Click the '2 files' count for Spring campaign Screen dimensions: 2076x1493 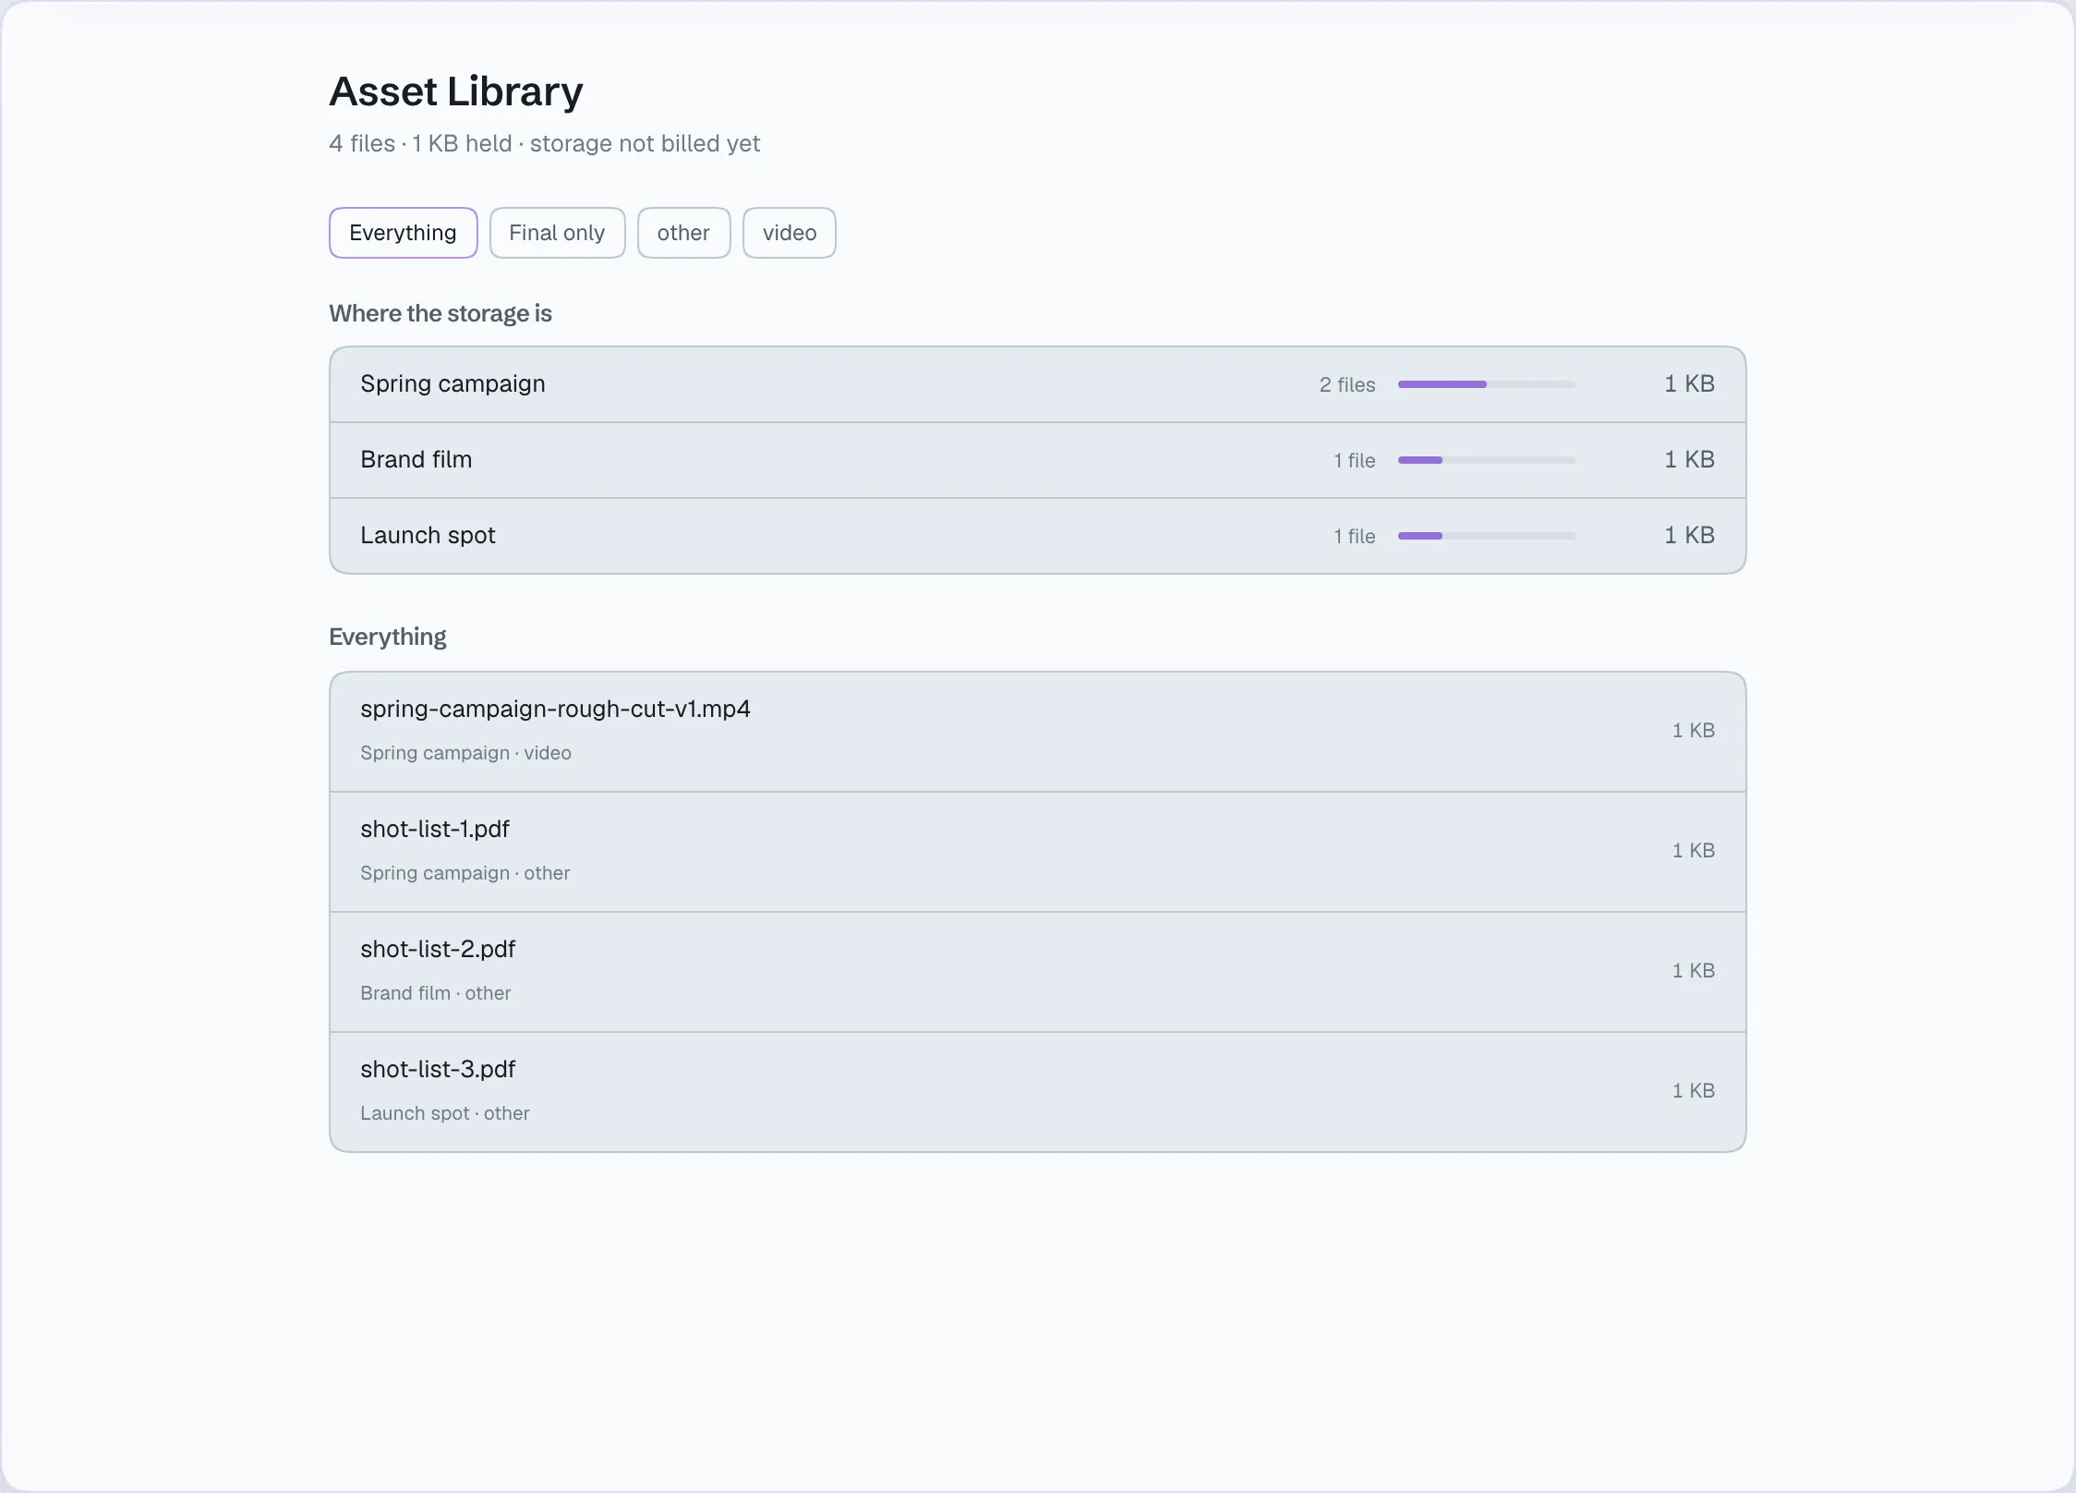click(1347, 384)
